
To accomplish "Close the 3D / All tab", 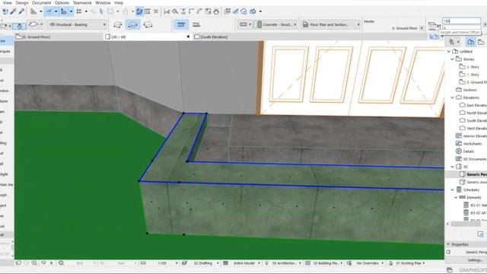I will [x=188, y=37].
